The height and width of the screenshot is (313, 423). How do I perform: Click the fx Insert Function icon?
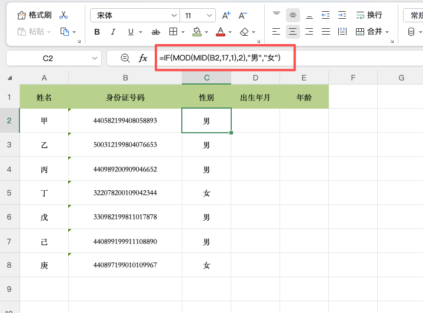[143, 58]
